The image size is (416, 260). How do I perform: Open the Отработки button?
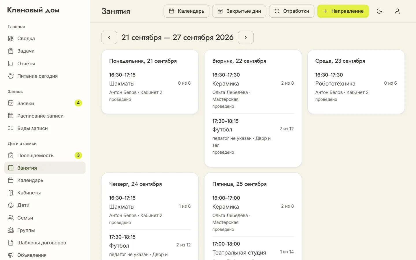tap(292, 11)
